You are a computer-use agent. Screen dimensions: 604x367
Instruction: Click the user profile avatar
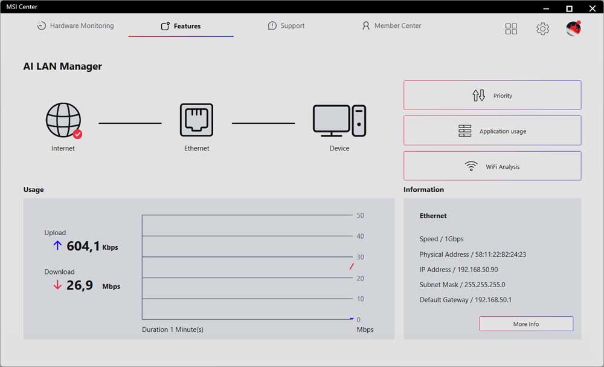573,28
